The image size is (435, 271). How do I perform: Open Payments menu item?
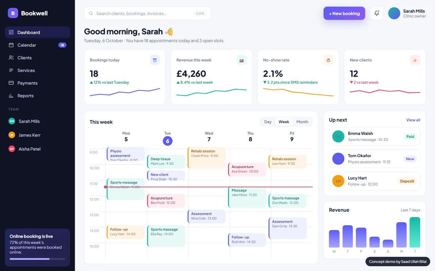[x=37, y=83]
